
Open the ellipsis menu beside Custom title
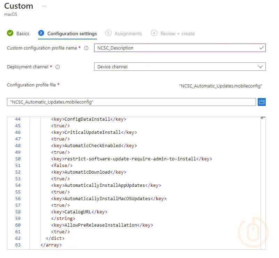point(44,6)
